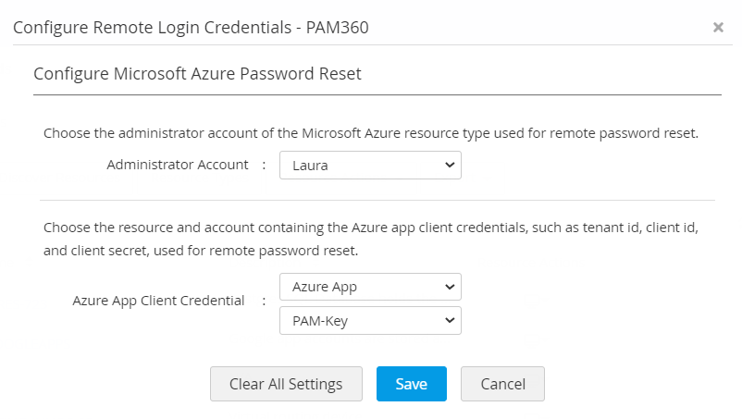
Task: Click the chevron arrow beside Azure App
Action: 450,287
